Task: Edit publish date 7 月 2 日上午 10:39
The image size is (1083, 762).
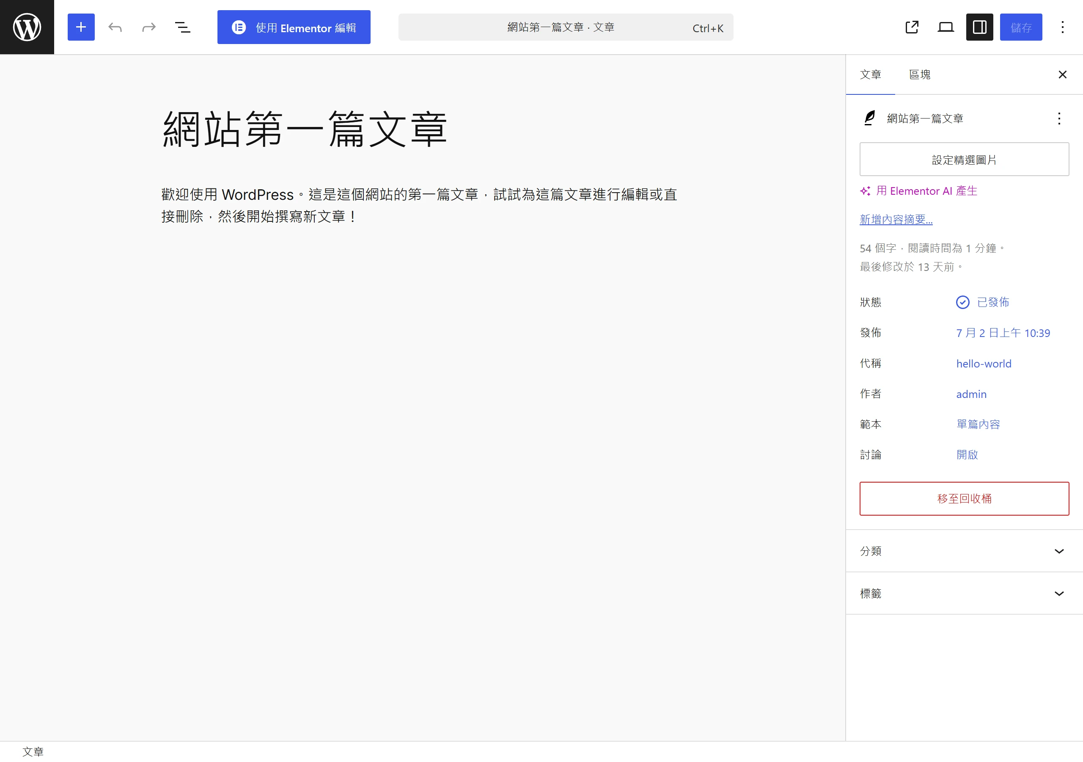Action: click(x=1003, y=333)
